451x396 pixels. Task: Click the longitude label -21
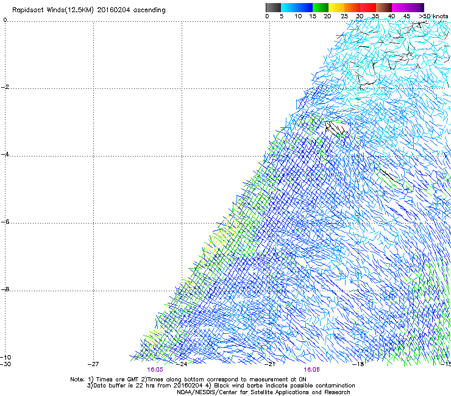(269, 364)
